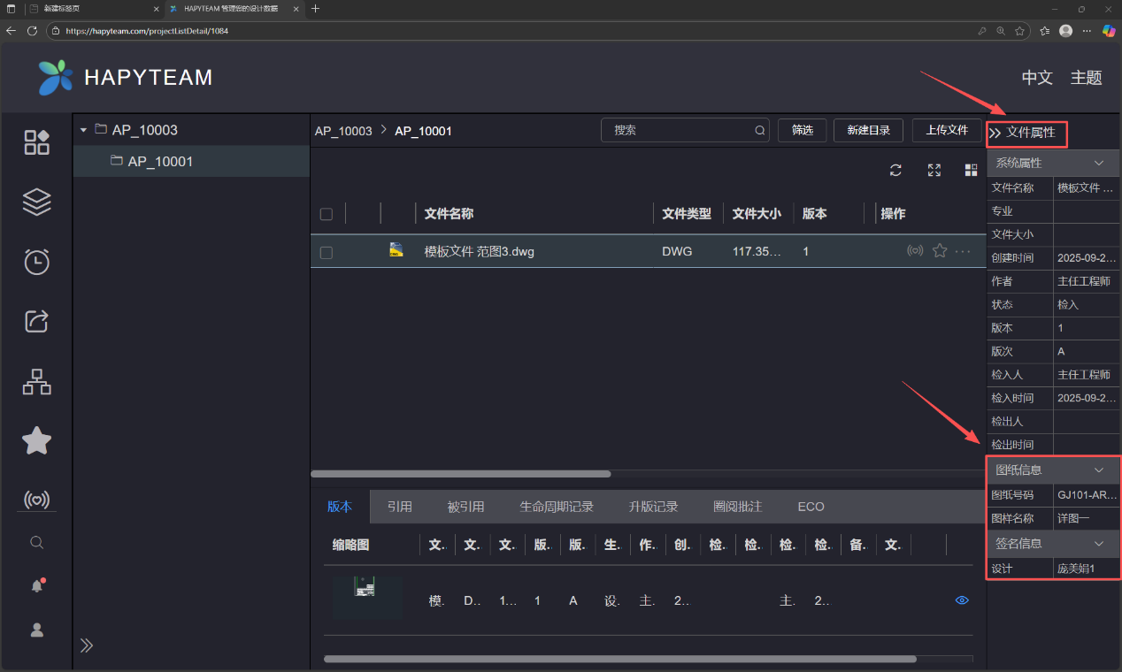Click the eye icon in version row
Screen dimensions: 1122x672
point(962,600)
